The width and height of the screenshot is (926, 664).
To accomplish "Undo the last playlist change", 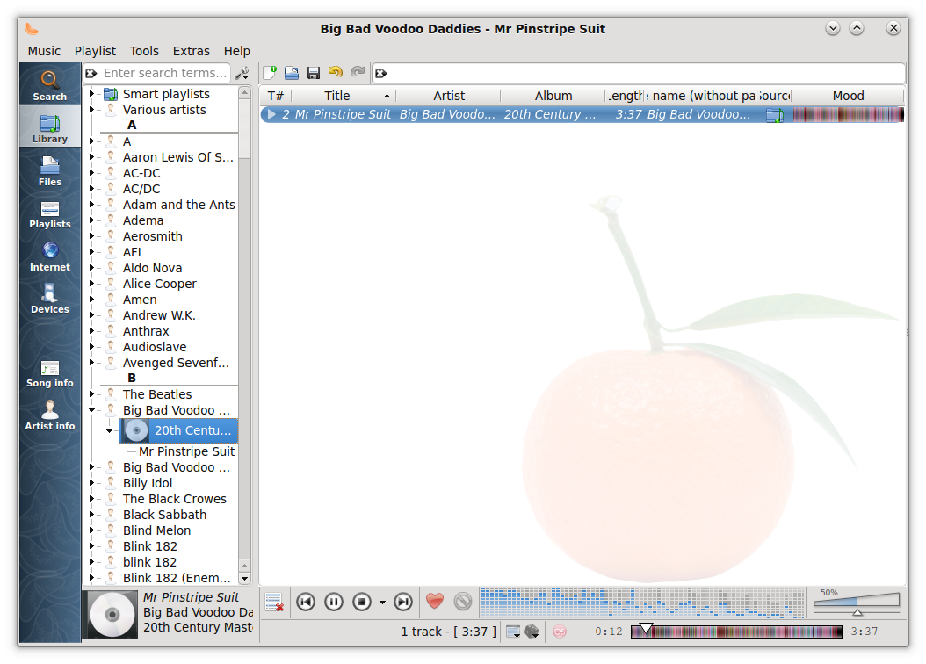I will 336,73.
